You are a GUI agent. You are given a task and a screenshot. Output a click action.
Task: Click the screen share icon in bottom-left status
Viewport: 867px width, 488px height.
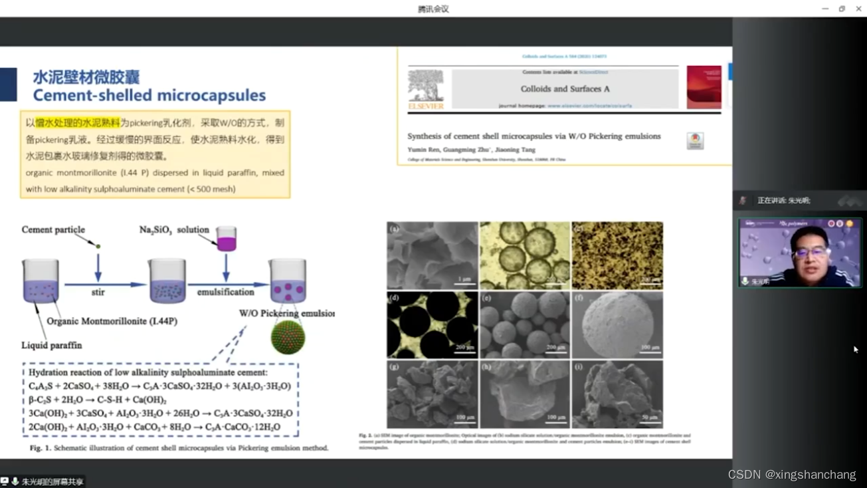coord(5,481)
